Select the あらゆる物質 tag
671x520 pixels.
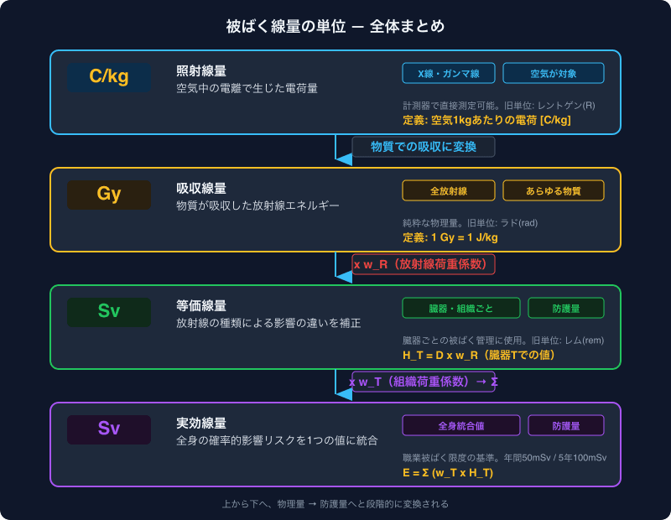(554, 190)
